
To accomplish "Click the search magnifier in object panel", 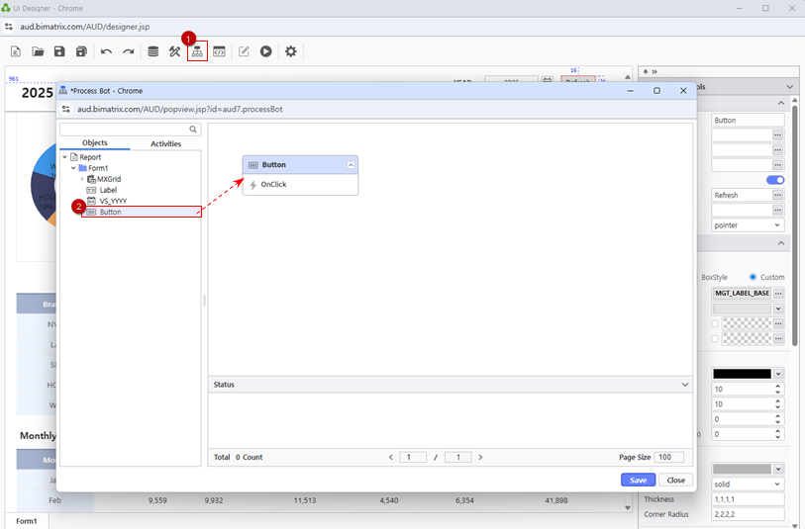I will [x=193, y=130].
